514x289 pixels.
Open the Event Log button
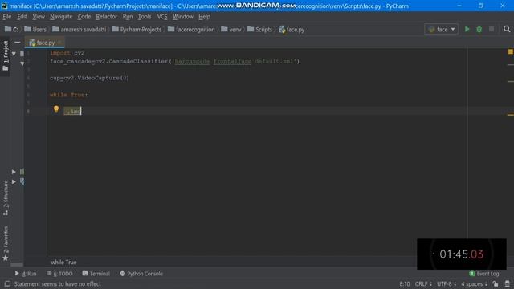(x=484, y=274)
